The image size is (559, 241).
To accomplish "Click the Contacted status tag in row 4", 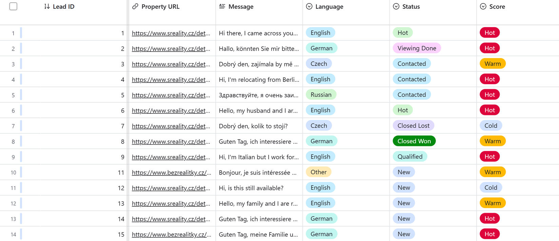I will pyautogui.click(x=412, y=79).
